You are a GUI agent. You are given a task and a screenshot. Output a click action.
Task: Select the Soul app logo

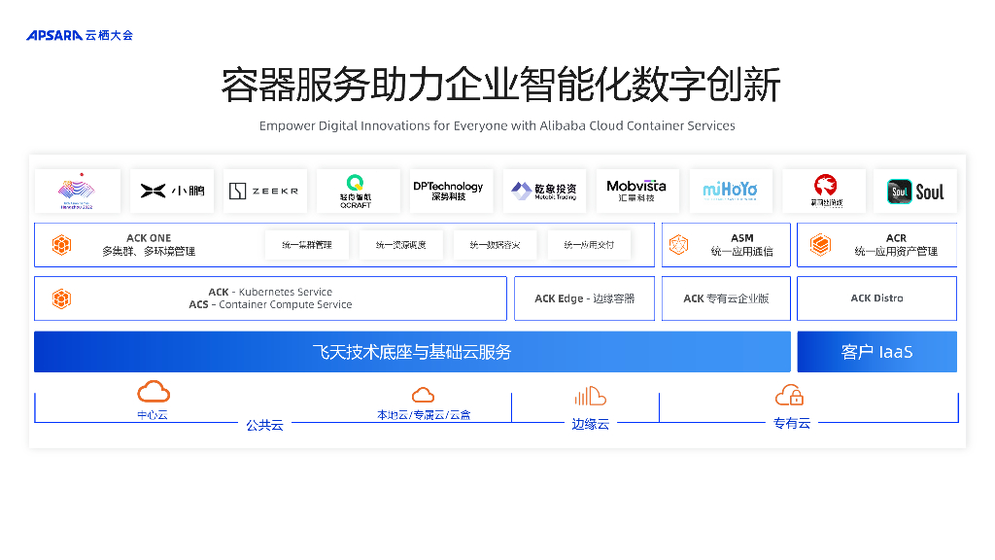coord(915,191)
